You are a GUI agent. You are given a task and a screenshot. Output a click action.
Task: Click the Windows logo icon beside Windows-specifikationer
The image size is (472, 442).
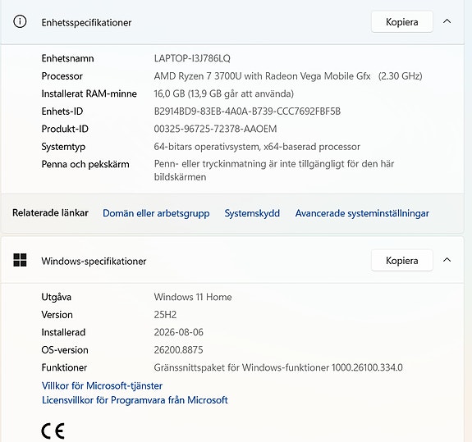pyautogui.click(x=20, y=260)
